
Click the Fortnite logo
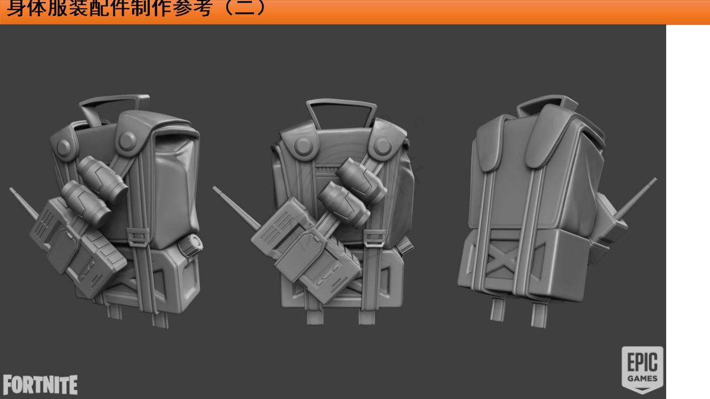coord(40,385)
